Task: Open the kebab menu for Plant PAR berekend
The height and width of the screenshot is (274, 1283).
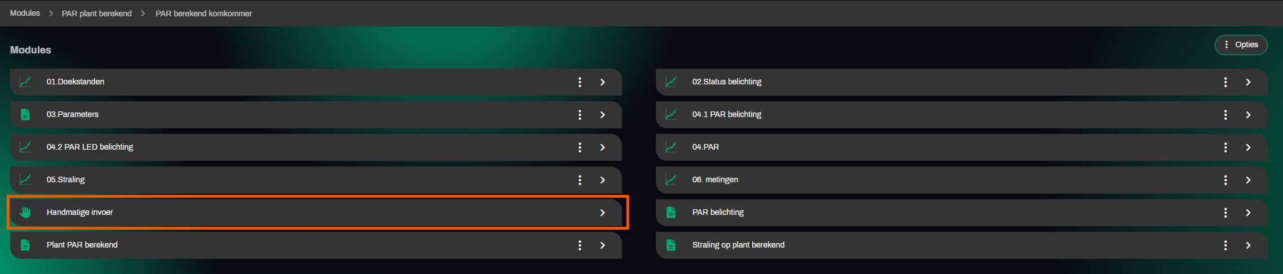Action: click(x=580, y=245)
